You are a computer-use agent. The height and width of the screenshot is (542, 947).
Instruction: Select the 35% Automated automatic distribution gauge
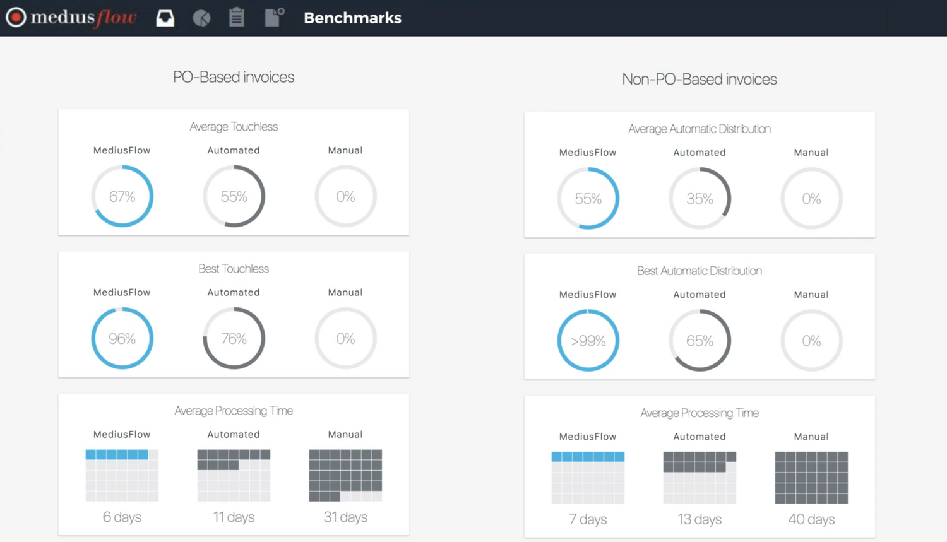[700, 199]
